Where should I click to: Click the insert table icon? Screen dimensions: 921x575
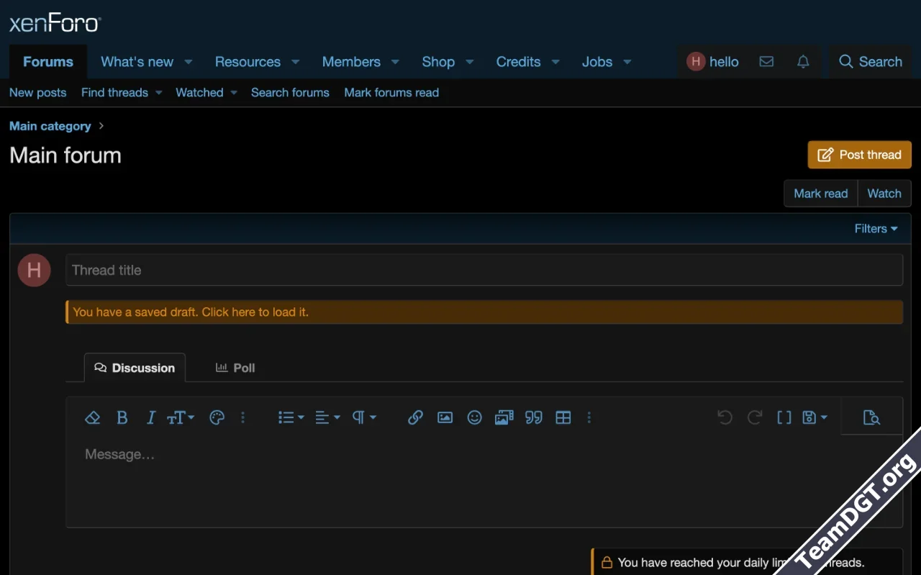563,417
